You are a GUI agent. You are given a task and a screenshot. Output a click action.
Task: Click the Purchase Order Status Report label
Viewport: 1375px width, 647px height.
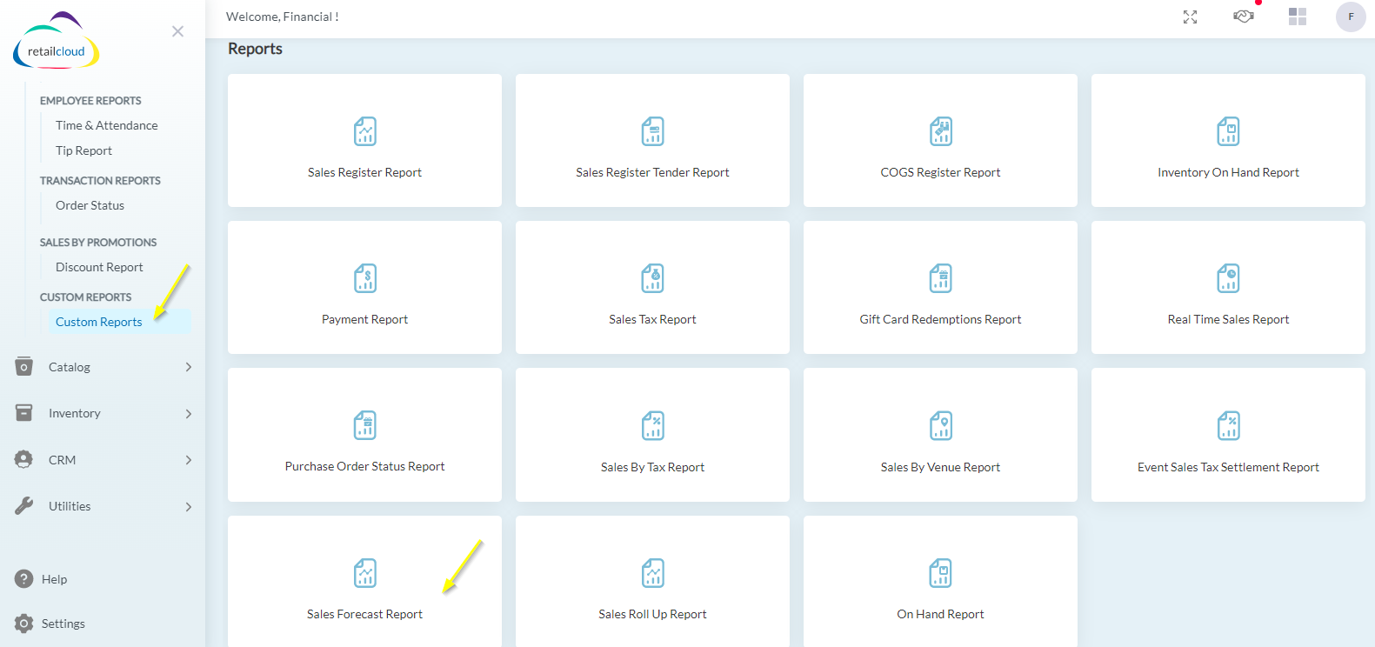tap(364, 466)
